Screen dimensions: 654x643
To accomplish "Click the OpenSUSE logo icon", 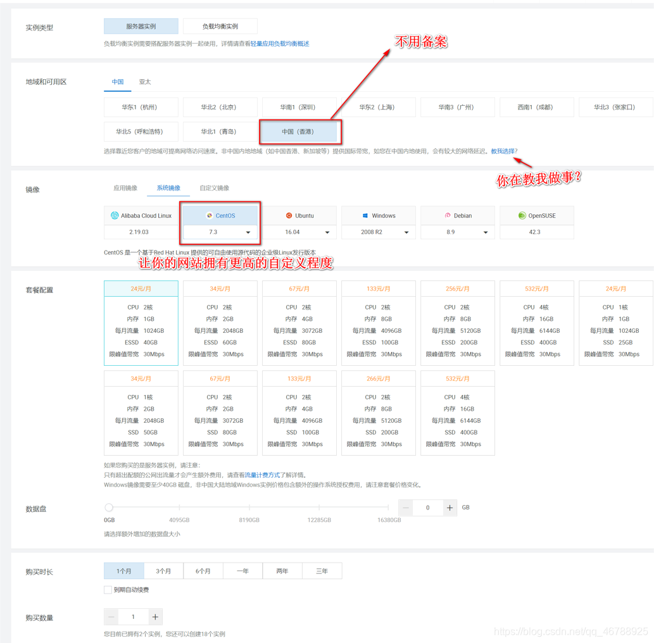I will tap(522, 215).
